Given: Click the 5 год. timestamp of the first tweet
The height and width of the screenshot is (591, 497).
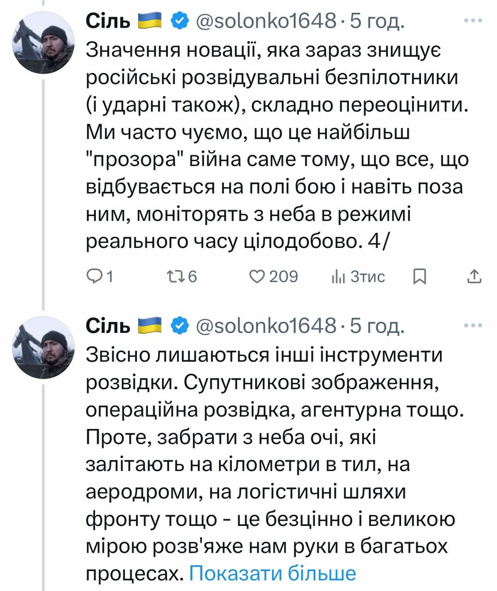Looking at the screenshot, I should 377,21.
